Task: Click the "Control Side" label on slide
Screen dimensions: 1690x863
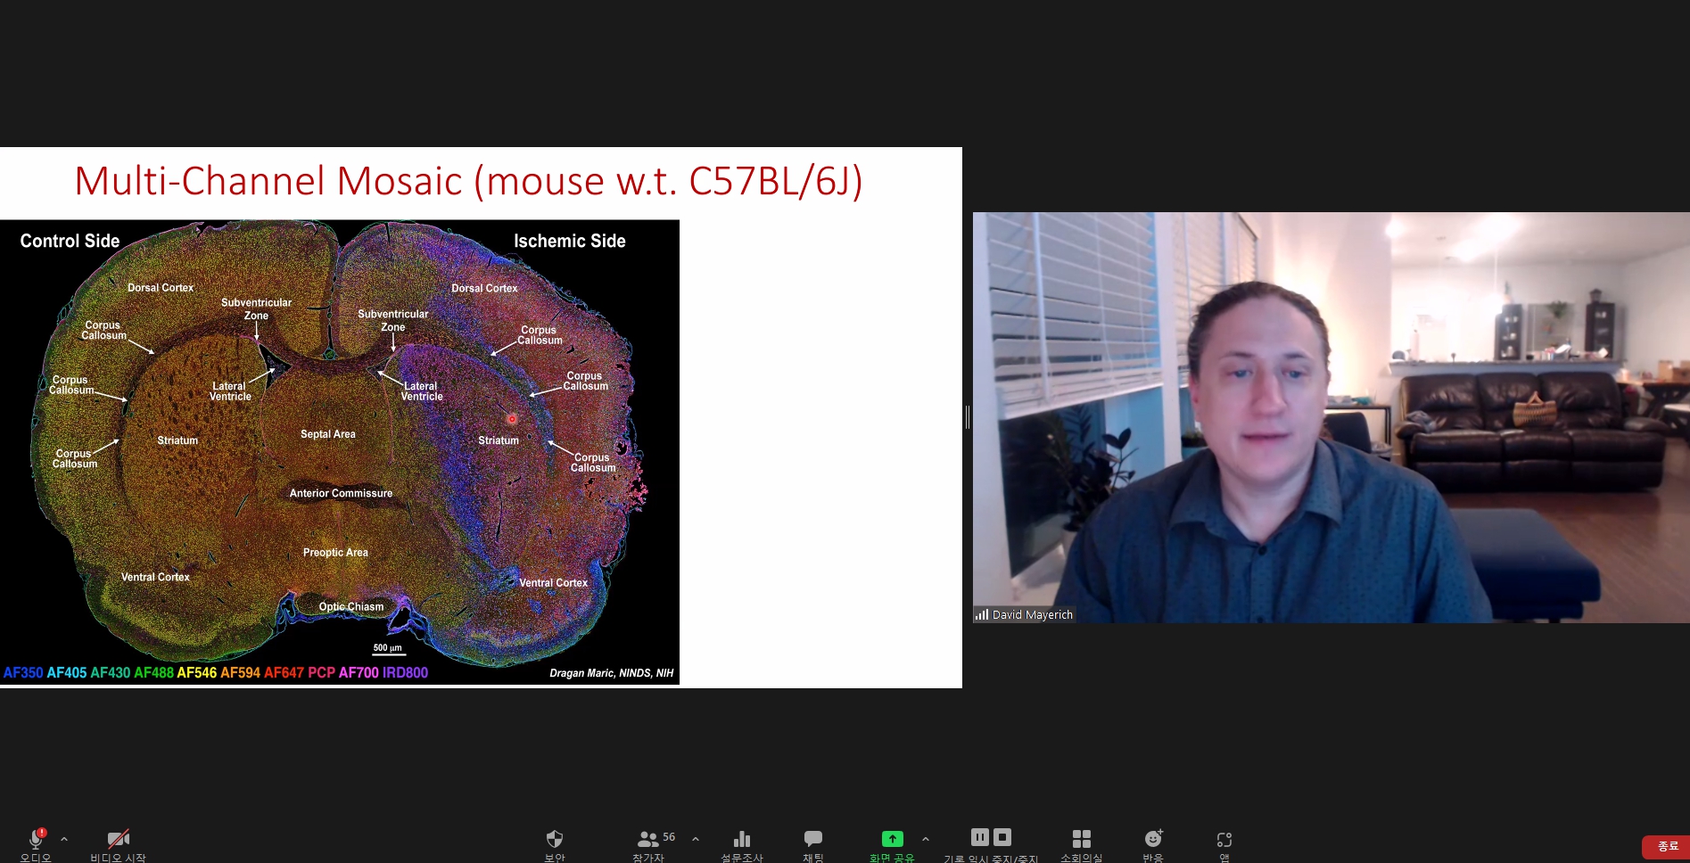Action: tap(70, 241)
